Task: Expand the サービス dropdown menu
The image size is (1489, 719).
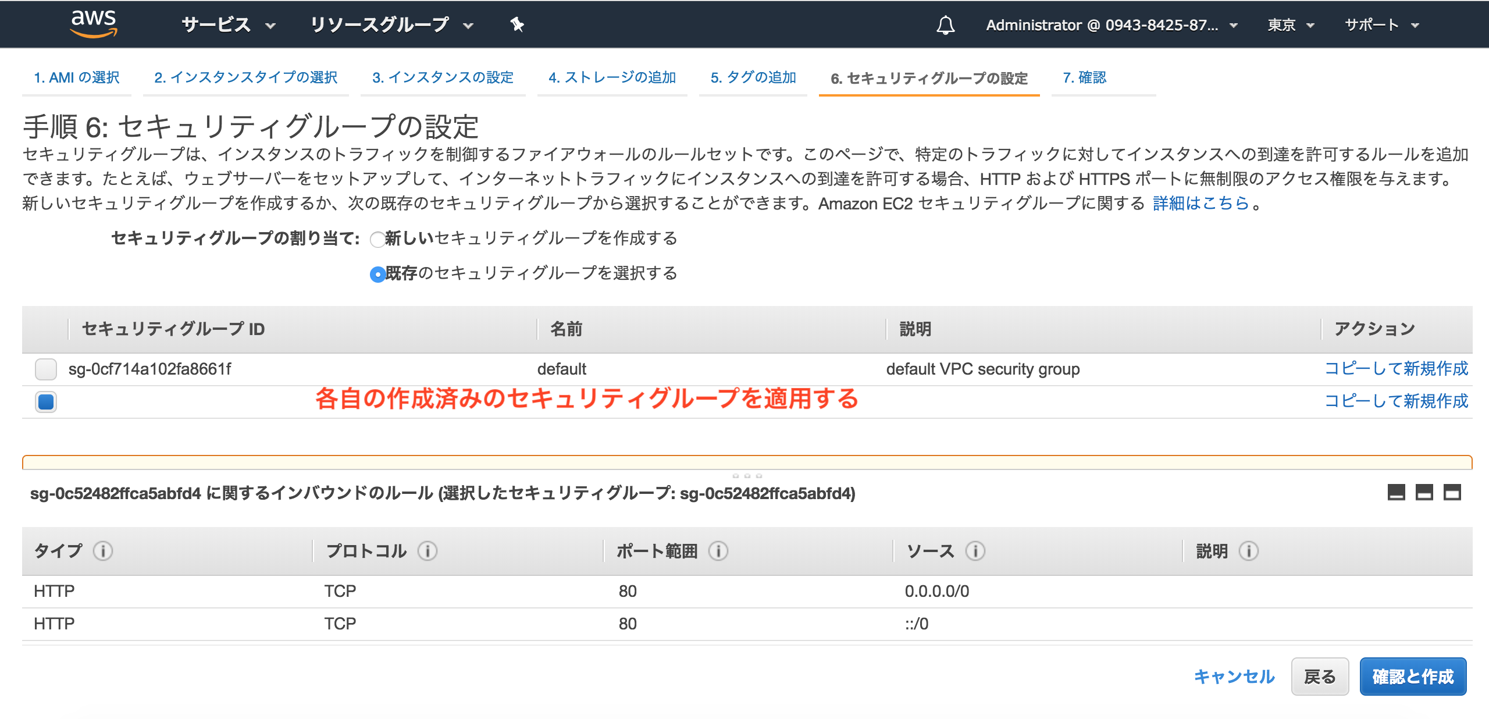Action: pyautogui.click(x=228, y=25)
